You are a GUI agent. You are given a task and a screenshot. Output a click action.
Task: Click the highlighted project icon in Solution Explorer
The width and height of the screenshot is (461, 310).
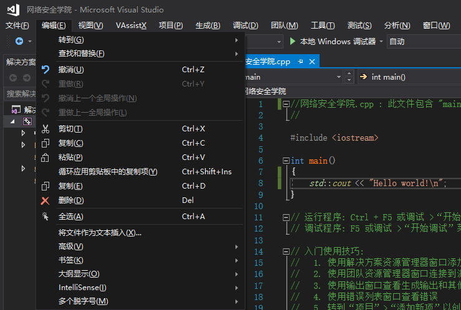[x=27, y=121]
